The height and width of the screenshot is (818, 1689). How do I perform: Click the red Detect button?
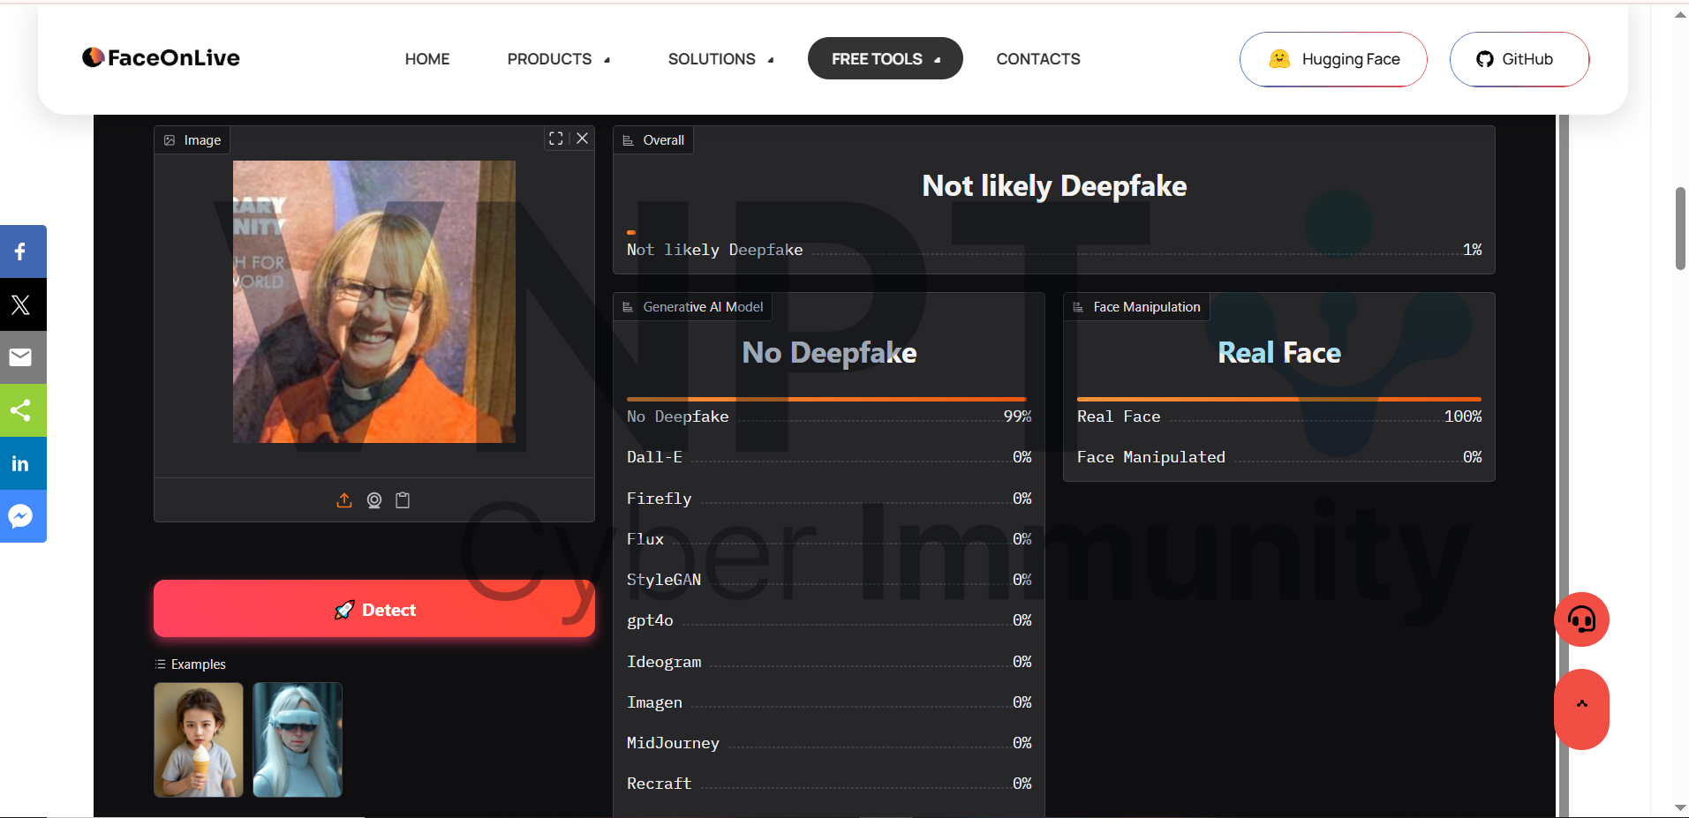374,609
